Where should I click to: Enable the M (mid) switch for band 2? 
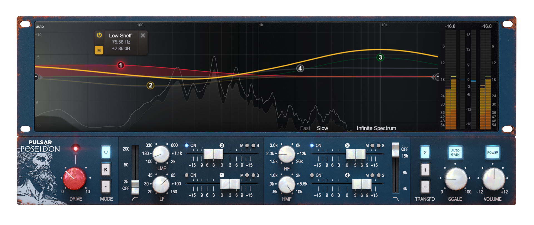pyautogui.click(x=247, y=145)
